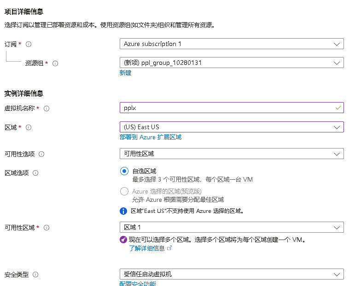The height and width of the screenshot is (286, 355).
Task: Click the info icon beside 区域 label
Action: [x=29, y=127]
